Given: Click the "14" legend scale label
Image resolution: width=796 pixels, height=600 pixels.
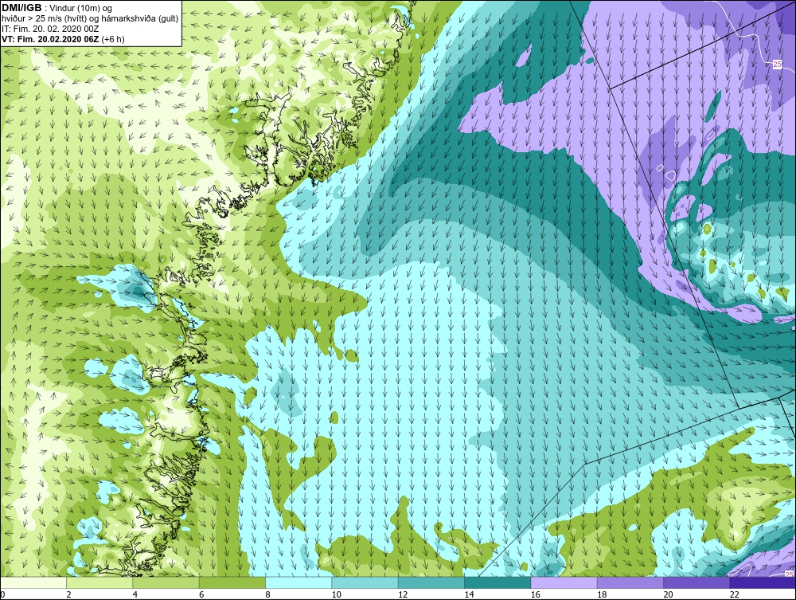Looking at the screenshot, I should click(469, 594).
